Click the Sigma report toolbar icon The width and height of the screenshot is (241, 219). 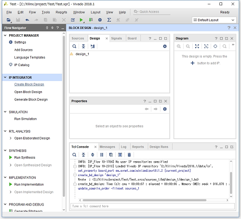tap(109, 20)
